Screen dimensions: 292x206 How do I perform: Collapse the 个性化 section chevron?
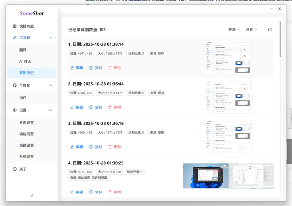(50, 85)
